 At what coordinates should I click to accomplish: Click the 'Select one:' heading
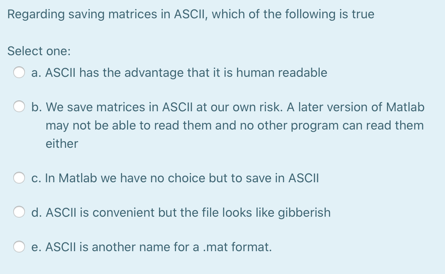point(38,51)
